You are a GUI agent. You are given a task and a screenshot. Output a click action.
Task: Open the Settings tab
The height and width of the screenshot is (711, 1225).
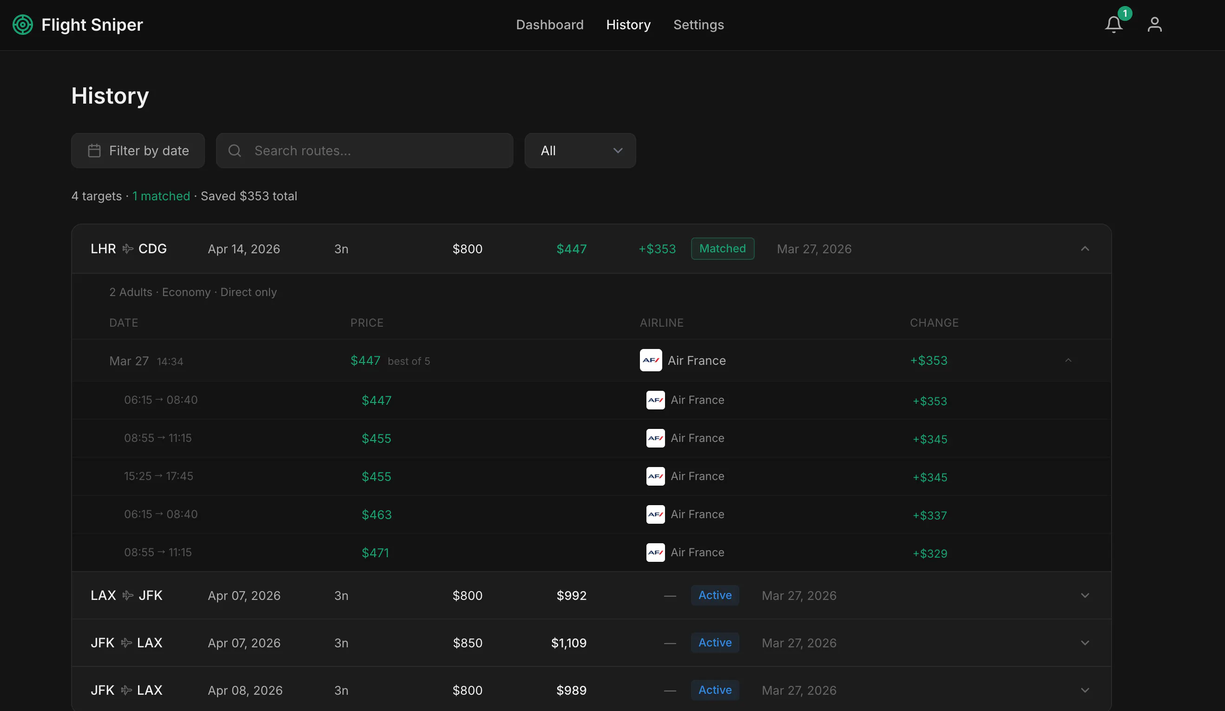coord(698,25)
